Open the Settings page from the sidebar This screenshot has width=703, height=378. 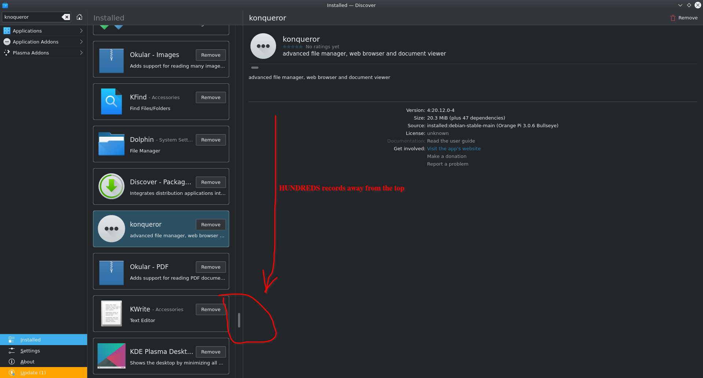29,350
